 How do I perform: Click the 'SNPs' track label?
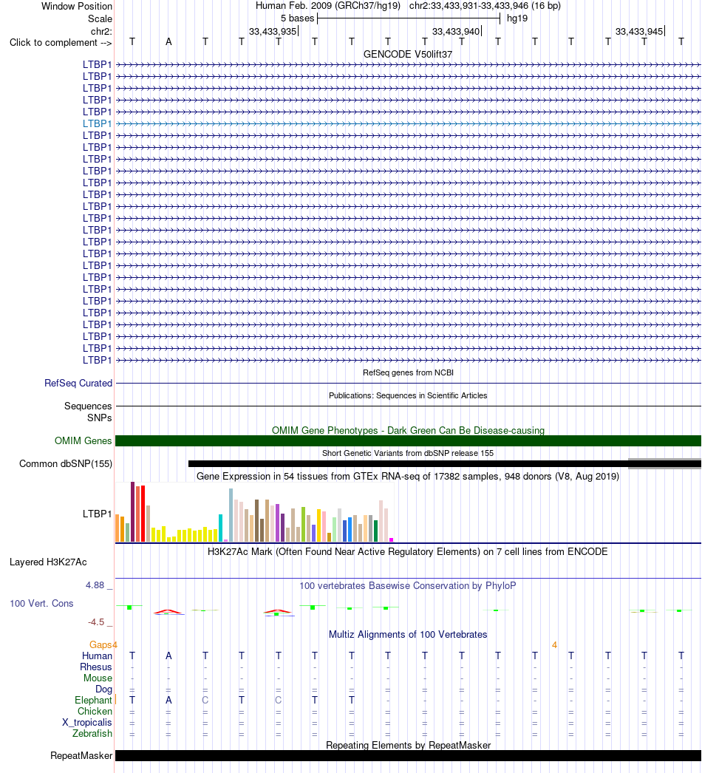(100, 418)
